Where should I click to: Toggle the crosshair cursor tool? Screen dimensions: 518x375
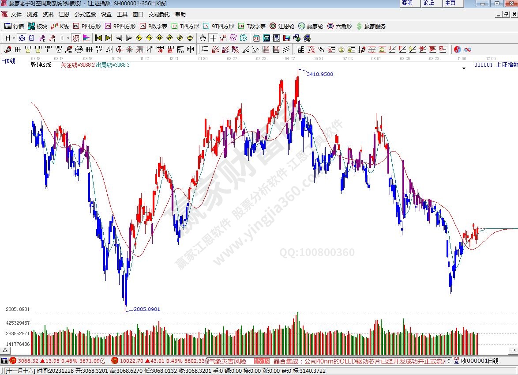[x=213, y=38]
